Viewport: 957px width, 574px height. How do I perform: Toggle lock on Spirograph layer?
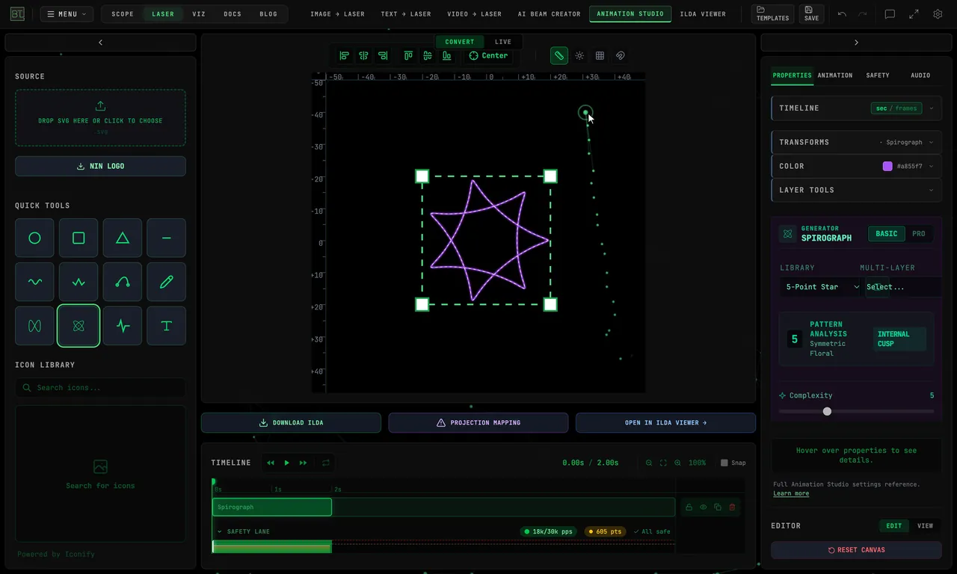(x=689, y=507)
